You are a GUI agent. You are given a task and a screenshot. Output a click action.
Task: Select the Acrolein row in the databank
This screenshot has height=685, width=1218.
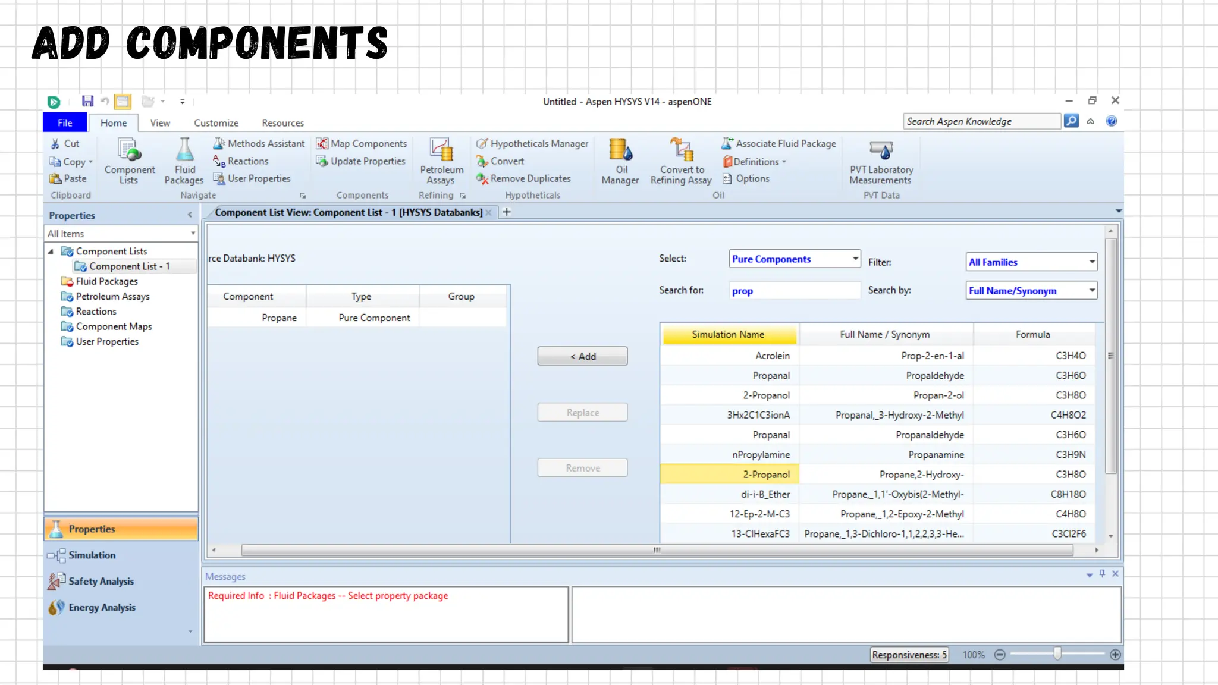pos(877,356)
